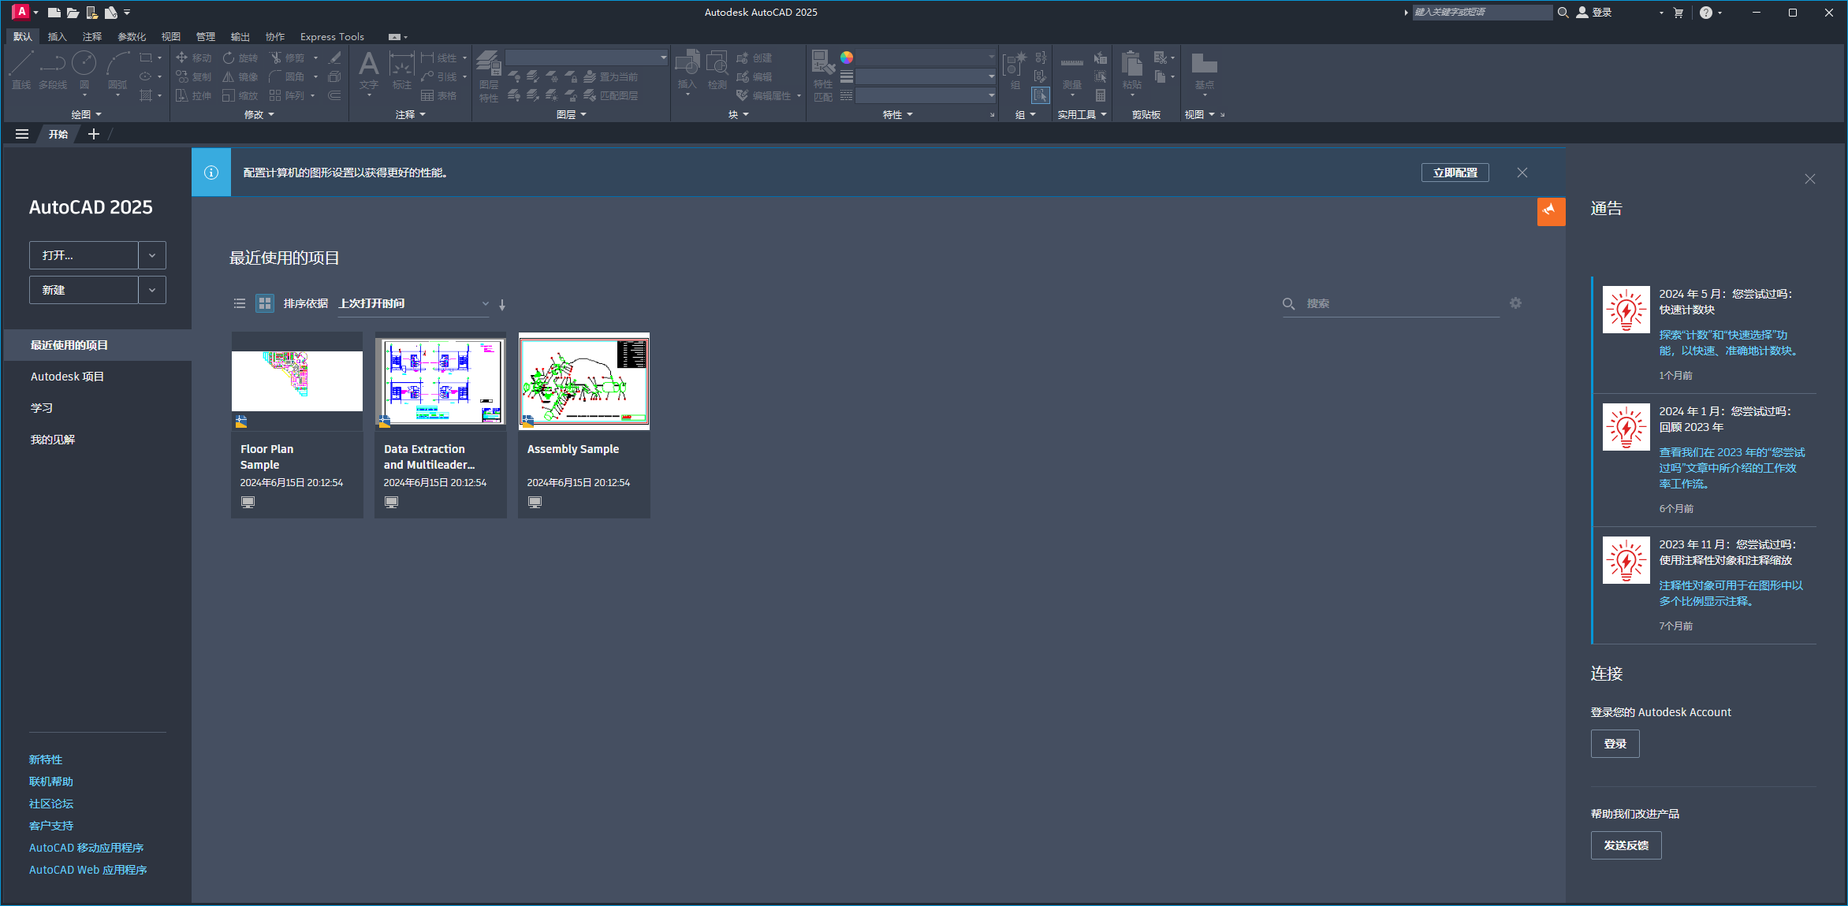
Task: Open the sort-by last opened dropdown
Action: pos(413,303)
